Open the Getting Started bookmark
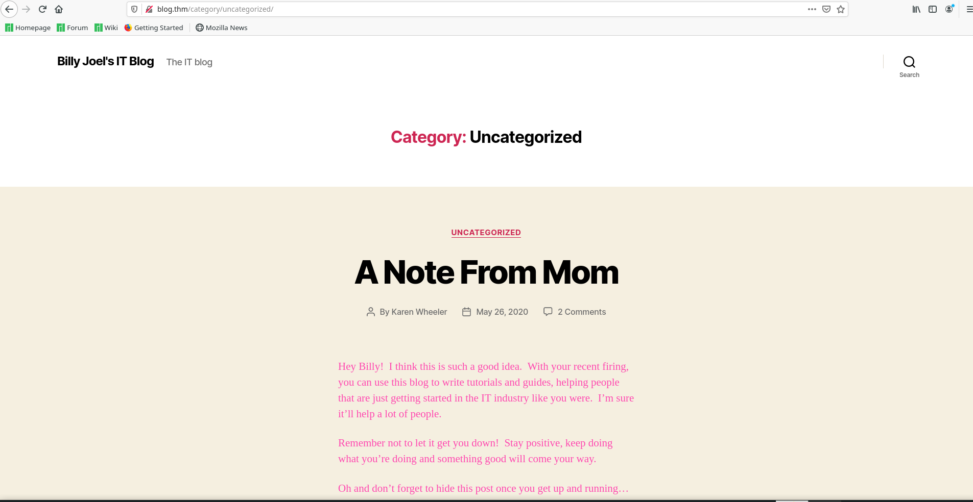This screenshot has height=502, width=973. tap(154, 28)
